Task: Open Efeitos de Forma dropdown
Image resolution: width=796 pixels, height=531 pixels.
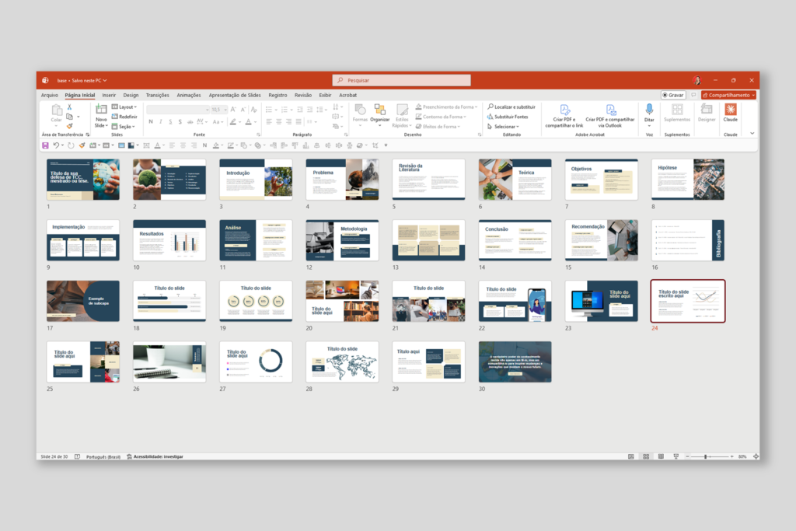Action: [x=438, y=127]
